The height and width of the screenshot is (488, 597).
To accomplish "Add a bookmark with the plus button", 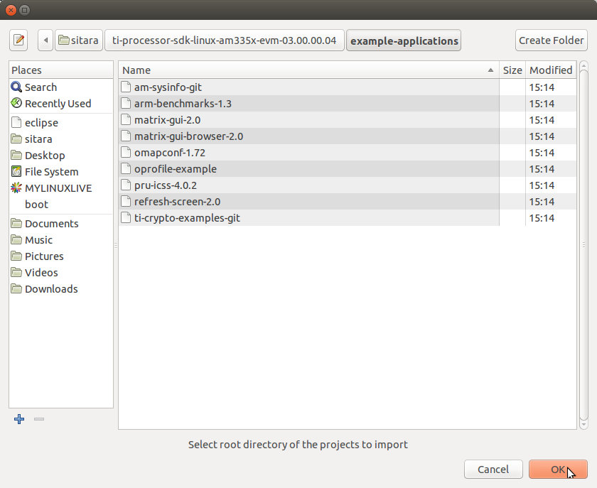I will pos(18,419).
